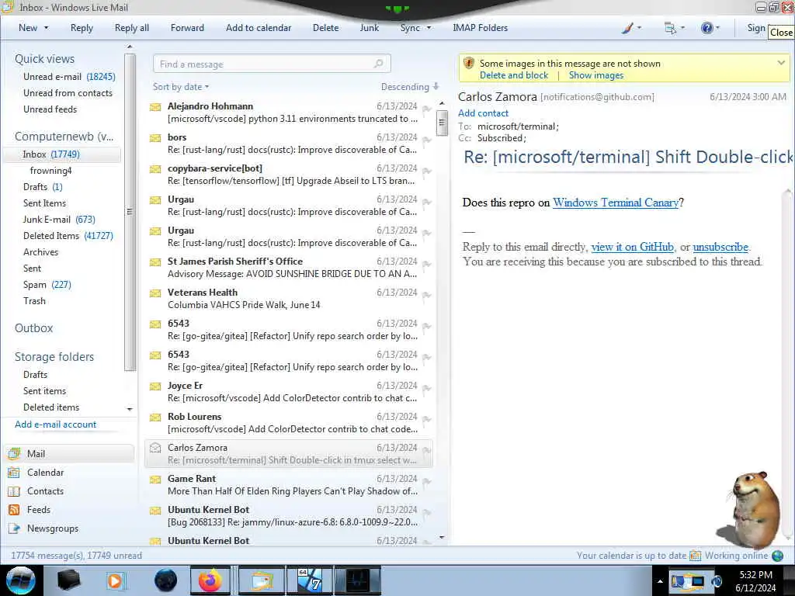Select the Junk E-mail folder

(59, 220)
